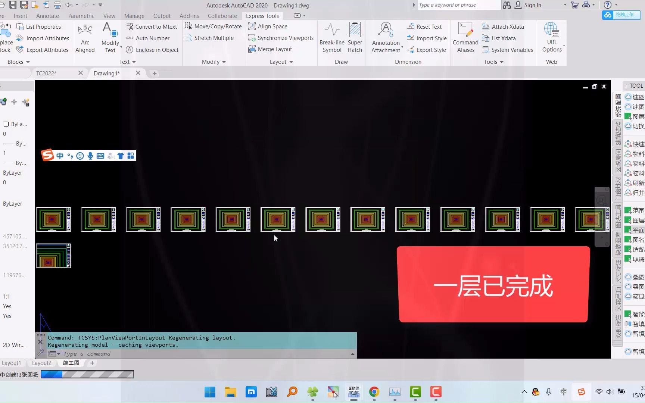The height and width of the screenshot is (403, 645).
Task: Select the Arc Aligned text tool
Action: [x=85, y=37]
